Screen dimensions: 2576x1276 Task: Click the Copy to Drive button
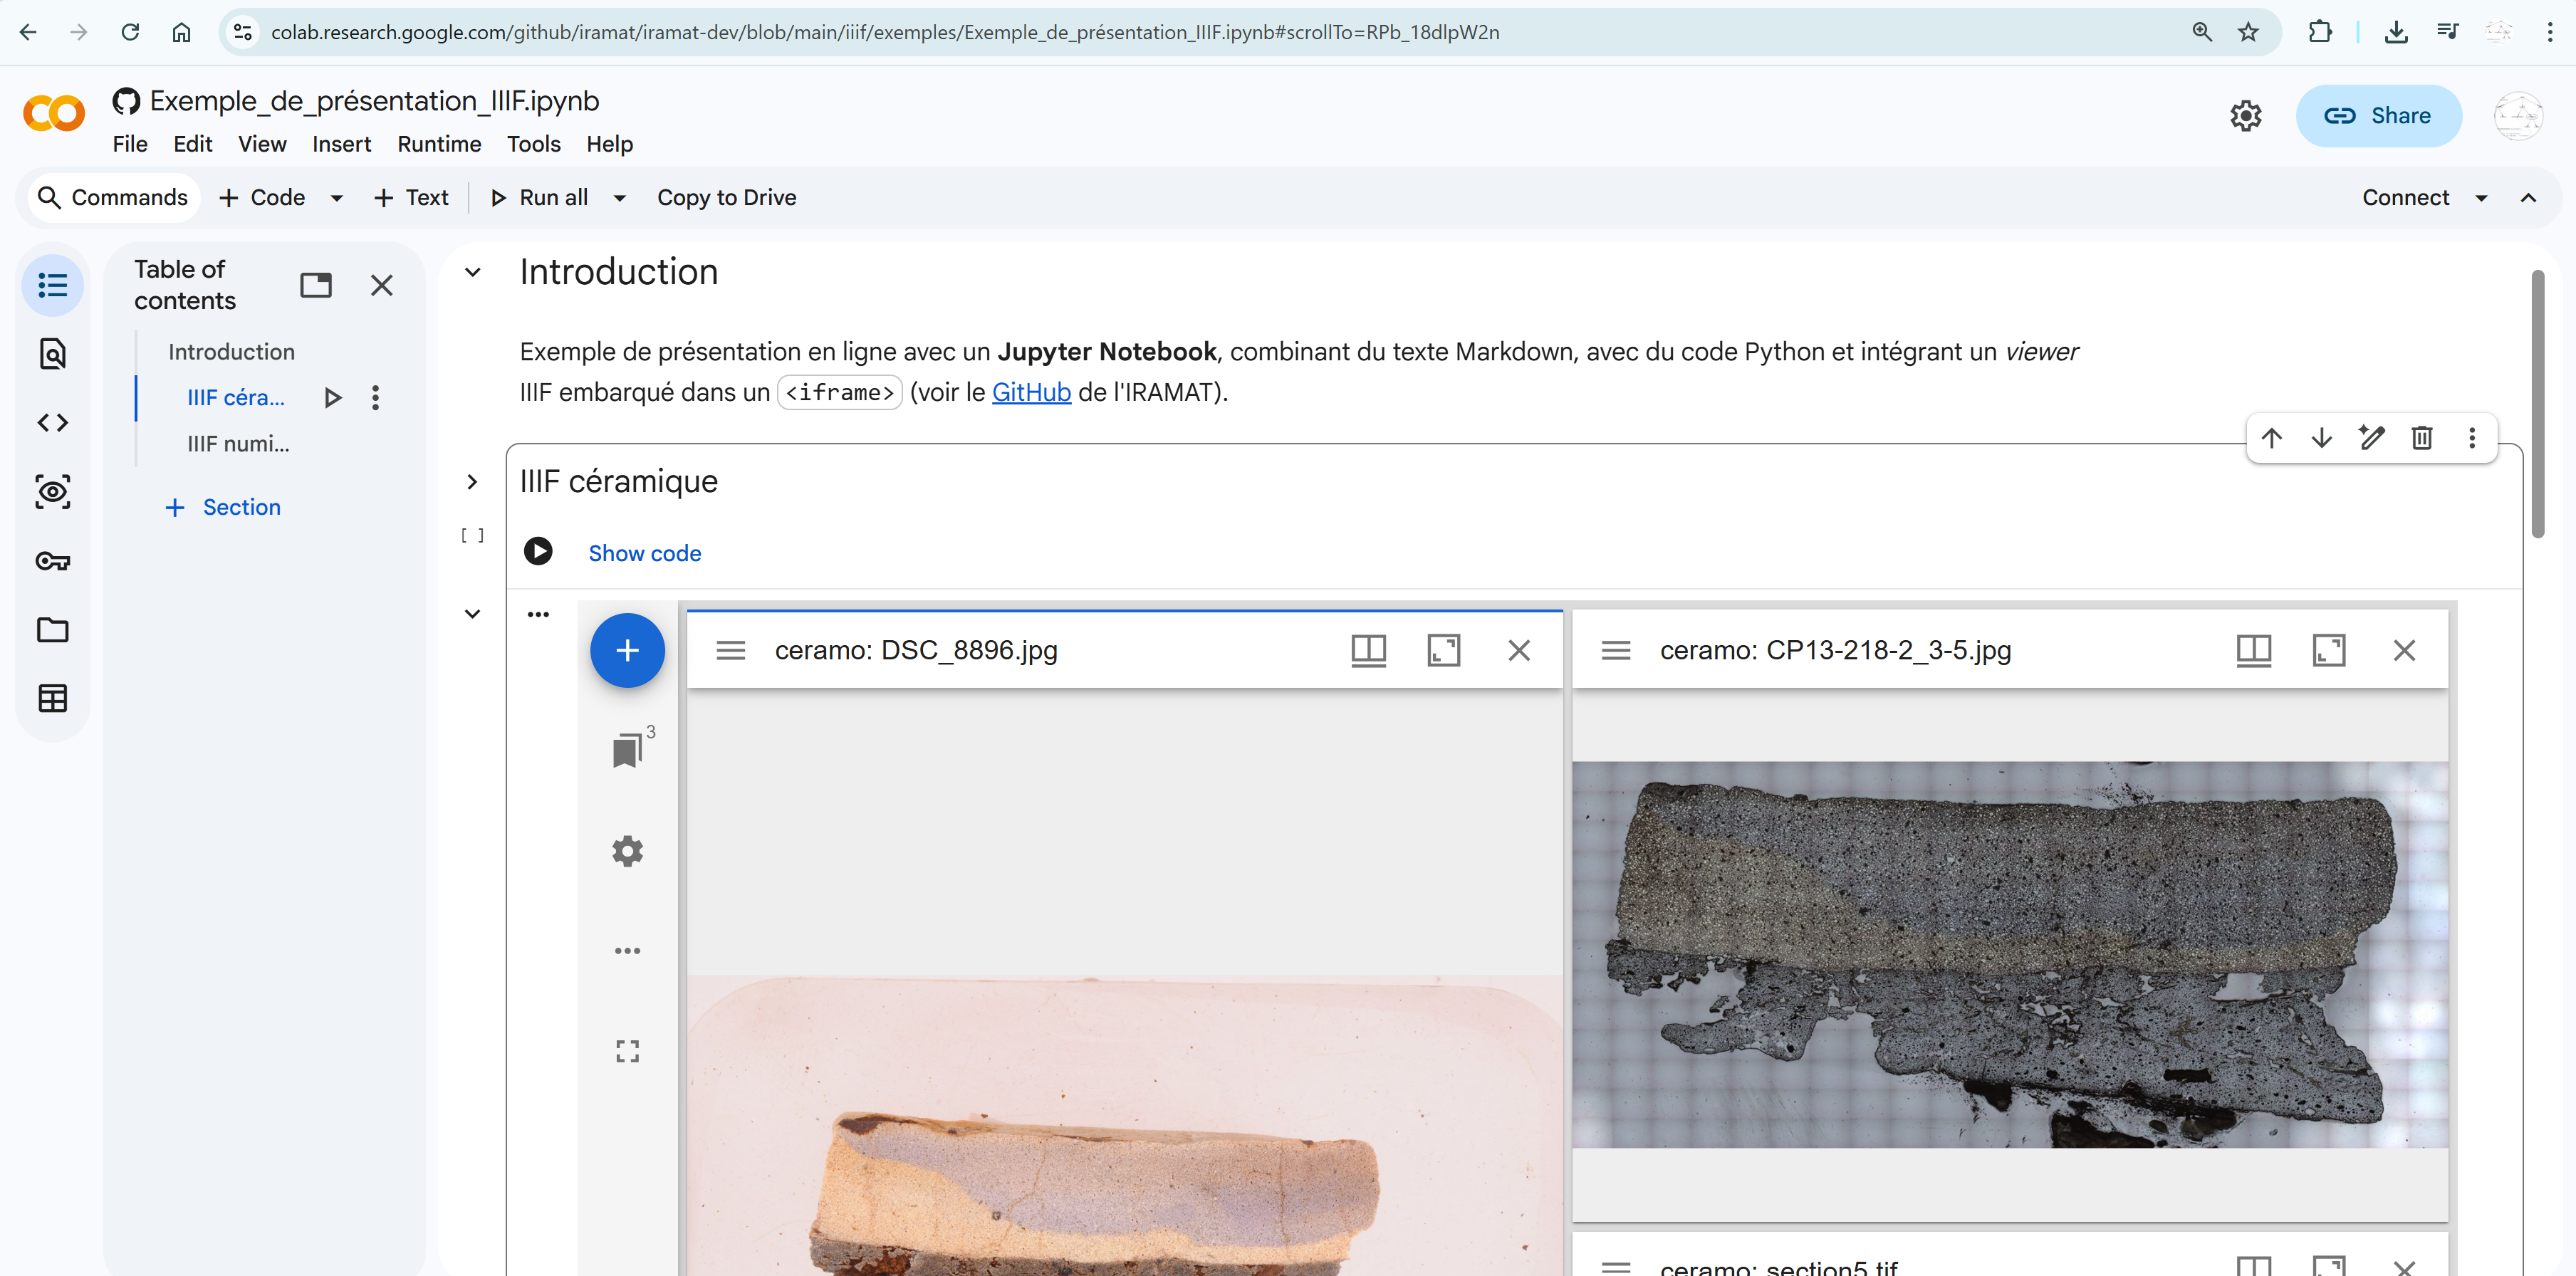coord(726,198)
